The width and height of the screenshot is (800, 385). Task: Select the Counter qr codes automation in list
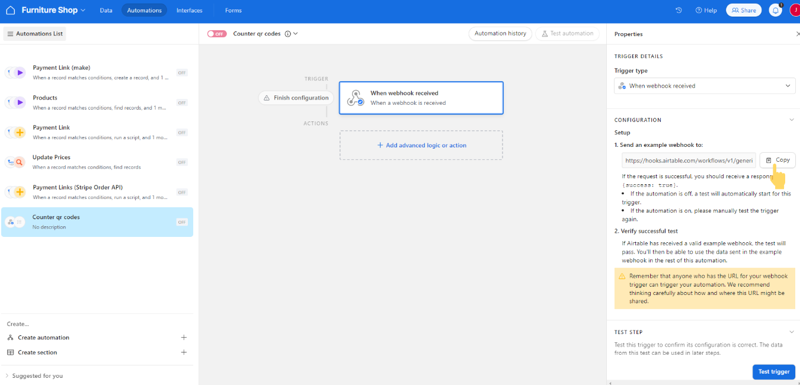[97, 222]
